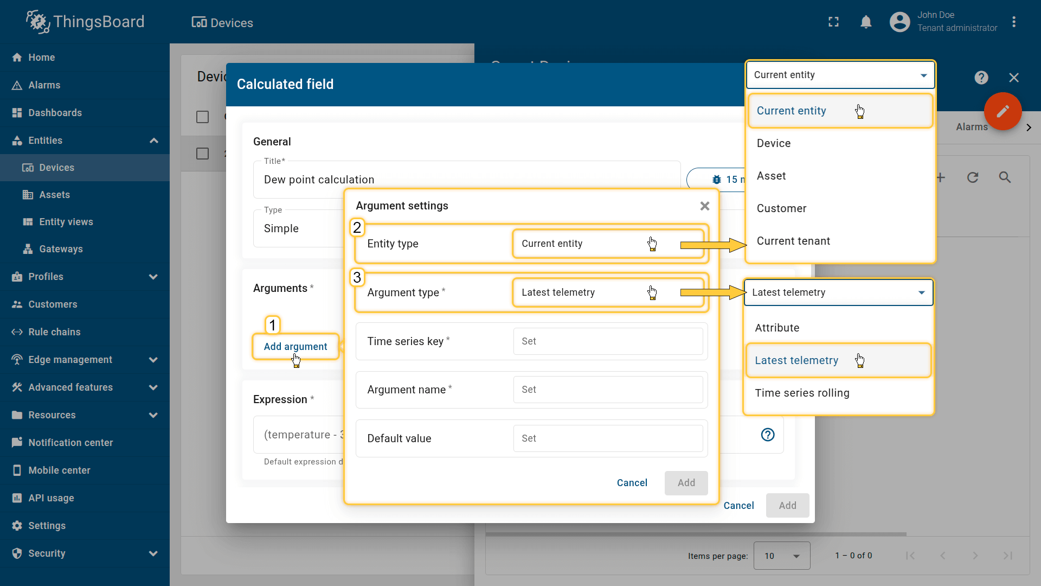The height and width of the screenshot is (586, 1041).
Task: Close the Argument settings popup
Action: click(704, 206)
